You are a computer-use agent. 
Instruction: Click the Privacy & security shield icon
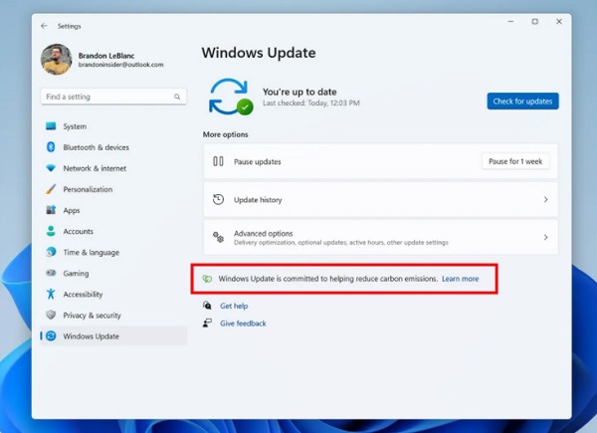point(51,316)
